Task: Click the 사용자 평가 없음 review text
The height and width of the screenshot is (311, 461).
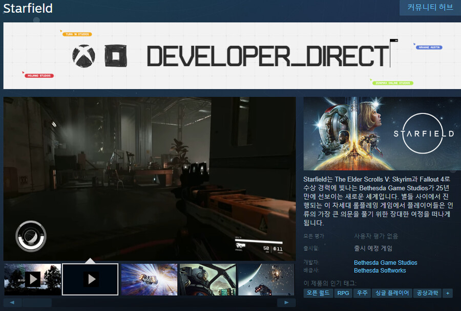Action: 376,236
